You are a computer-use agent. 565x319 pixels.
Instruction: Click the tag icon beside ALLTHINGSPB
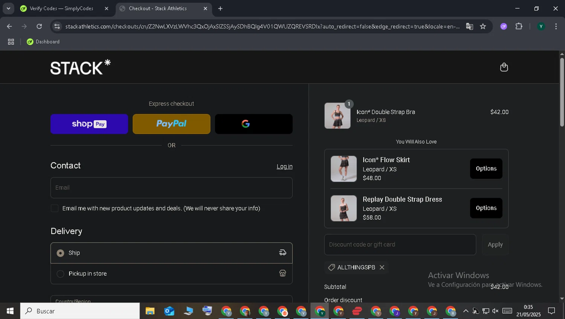coord(331,267)
